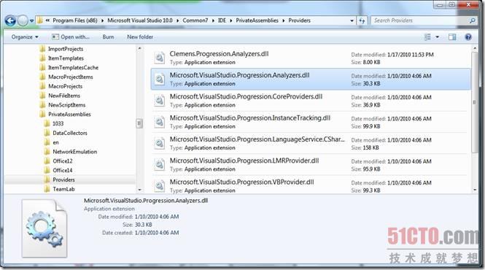
Task: Select the Clemens.Progression.Analyzers.dll file name
Action: point(219,54)
